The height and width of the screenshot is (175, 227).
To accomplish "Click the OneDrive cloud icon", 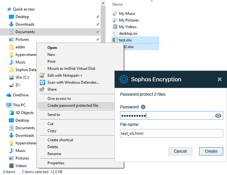I will [10, 95].
